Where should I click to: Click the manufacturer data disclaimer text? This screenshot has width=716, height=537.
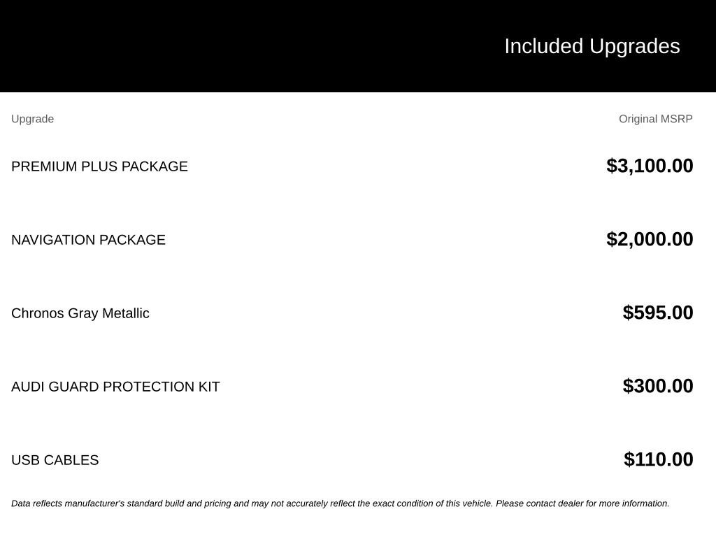click(x=341, y=503)
